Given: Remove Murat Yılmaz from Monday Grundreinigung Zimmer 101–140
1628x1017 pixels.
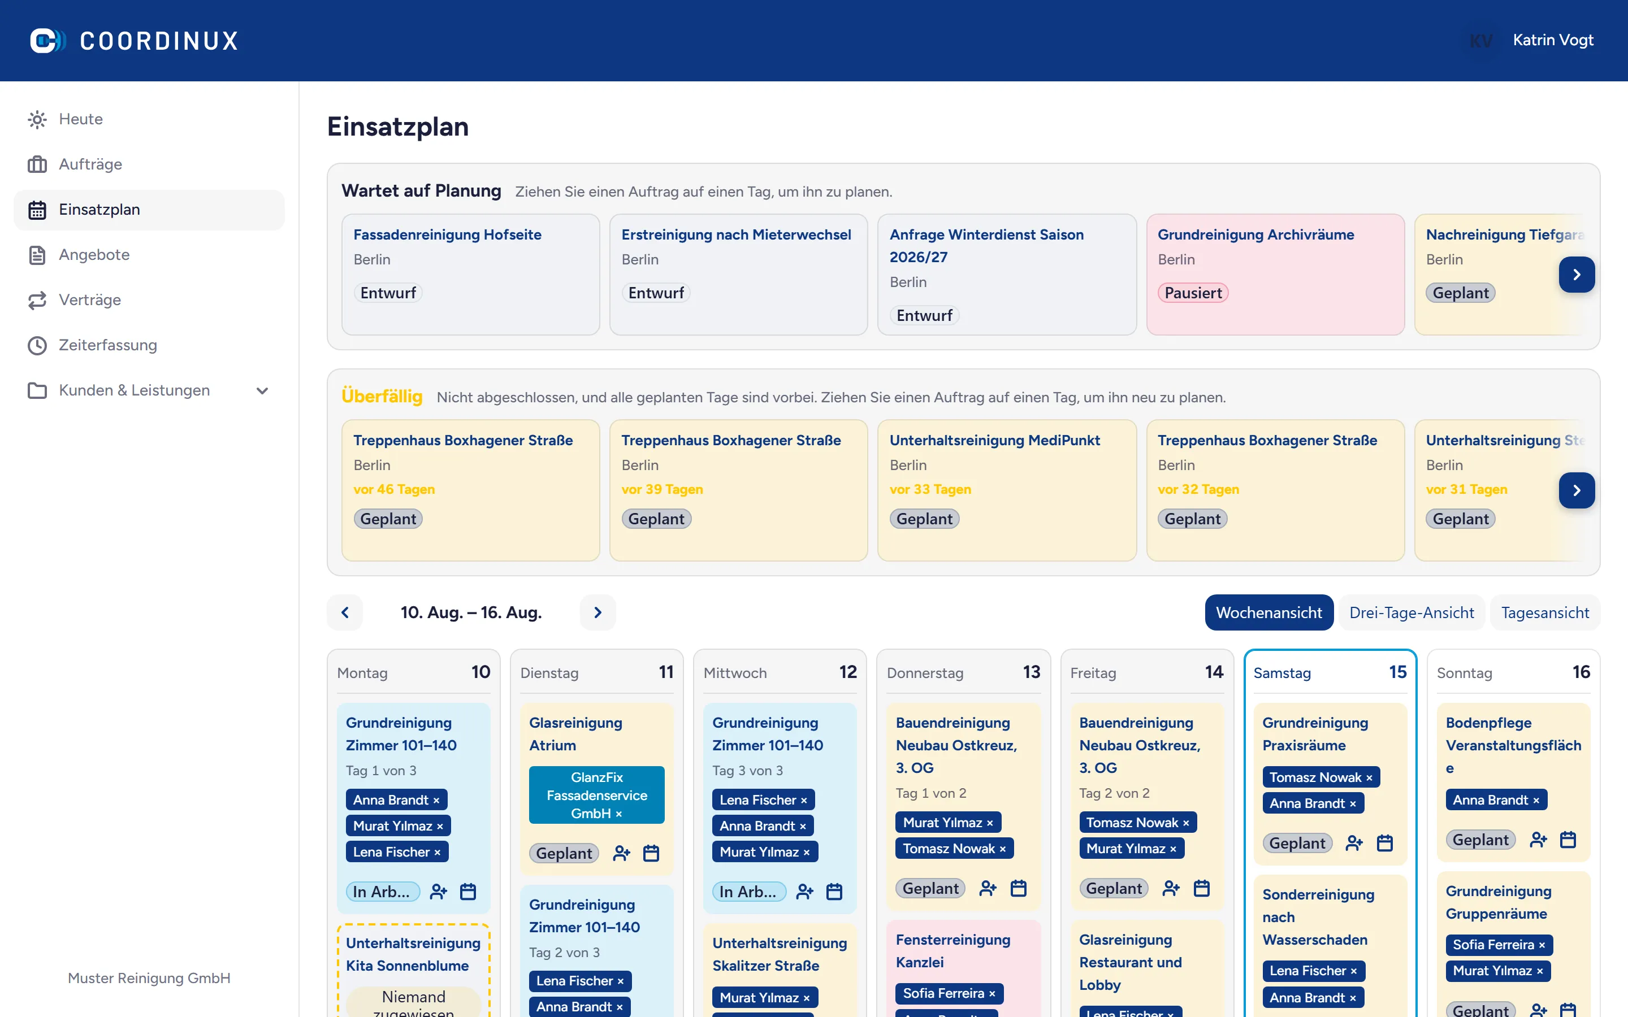Looking at the screenshot, I should click(x=440, y=827).
